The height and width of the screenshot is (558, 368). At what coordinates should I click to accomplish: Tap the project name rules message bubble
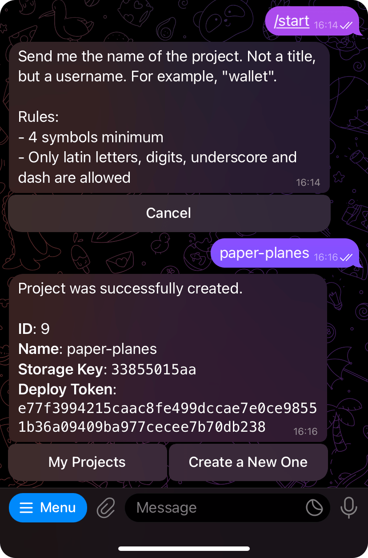pyautogui.click(x=169, y=117)
